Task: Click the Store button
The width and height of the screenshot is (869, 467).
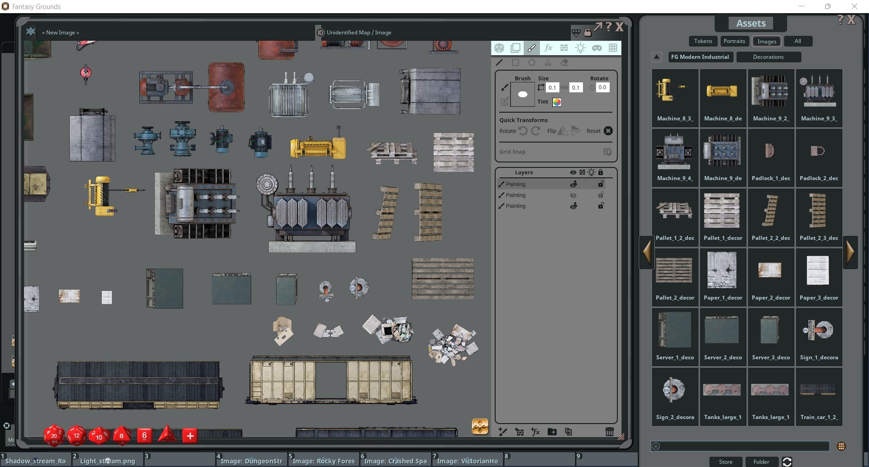Action: (726, 462)
